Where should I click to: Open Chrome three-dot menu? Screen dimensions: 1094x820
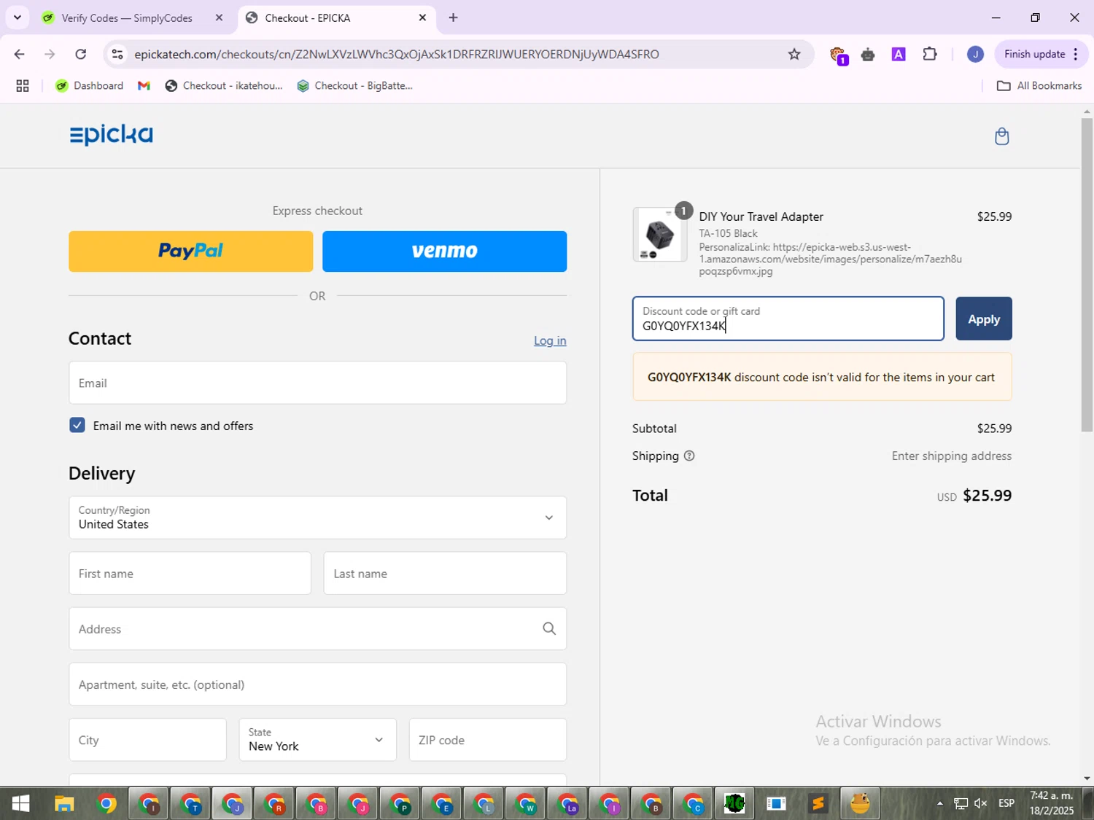pos(1076,54)
